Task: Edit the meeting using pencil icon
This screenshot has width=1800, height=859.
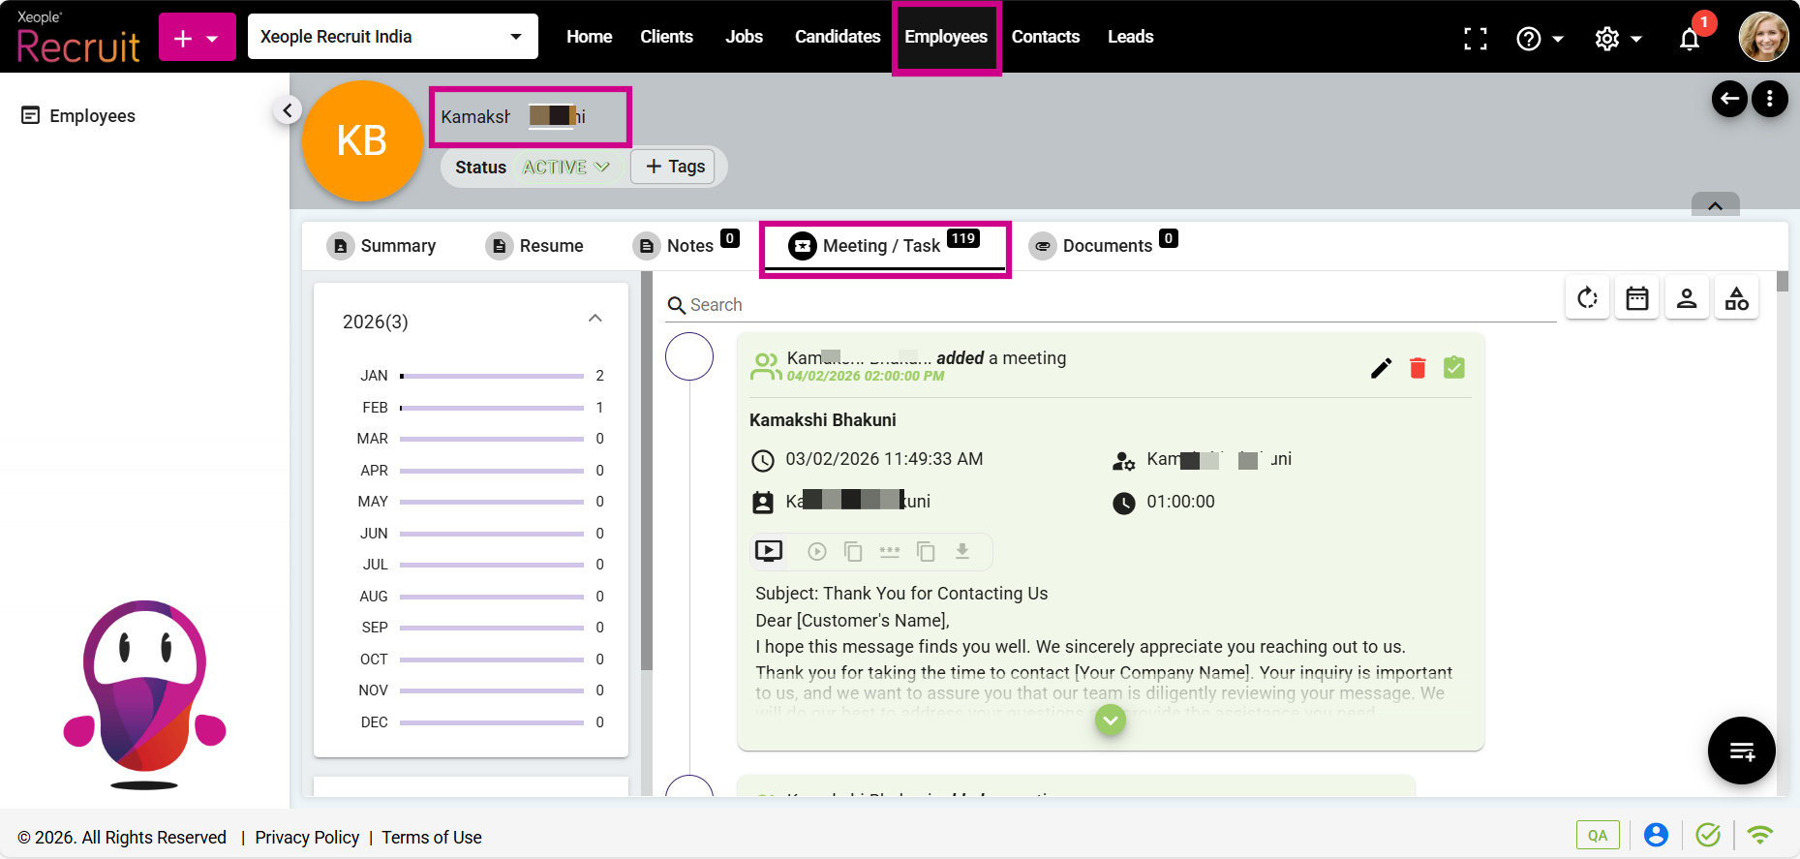Action: 1381,368
